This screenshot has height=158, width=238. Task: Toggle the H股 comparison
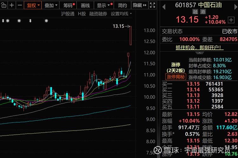(82, 14)
